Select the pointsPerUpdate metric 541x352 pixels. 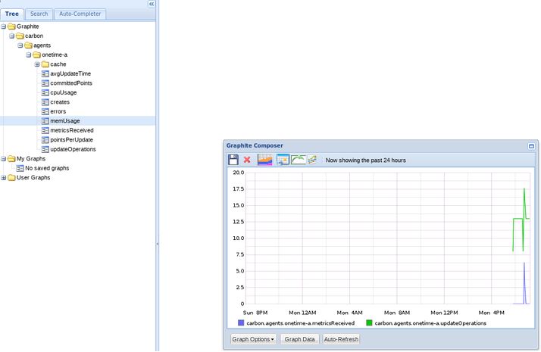71,140
